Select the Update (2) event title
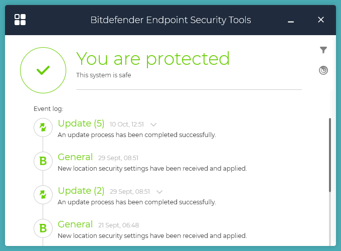341x251 pixels. [x=81, y=191]
